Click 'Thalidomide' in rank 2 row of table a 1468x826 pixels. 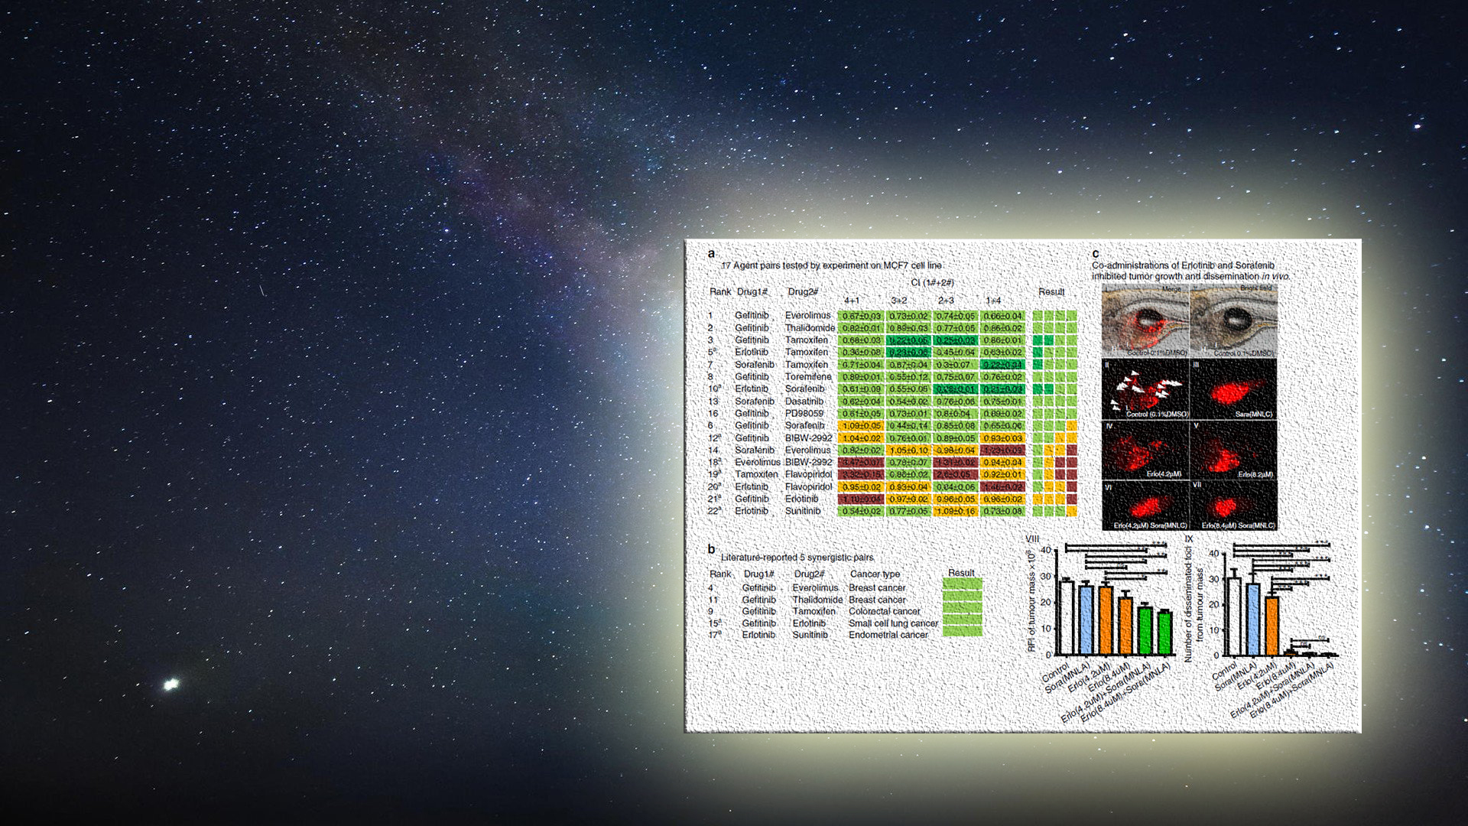point(810,327)
